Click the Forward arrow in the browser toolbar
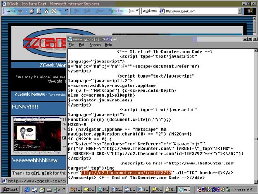Image resolution: width=258 pixels, height=194 pixels. pyautogui.click(x=20, y=11)
